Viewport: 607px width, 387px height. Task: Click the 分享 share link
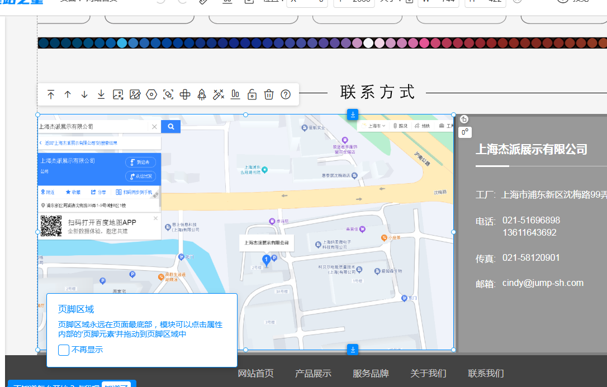pos(98,192)
